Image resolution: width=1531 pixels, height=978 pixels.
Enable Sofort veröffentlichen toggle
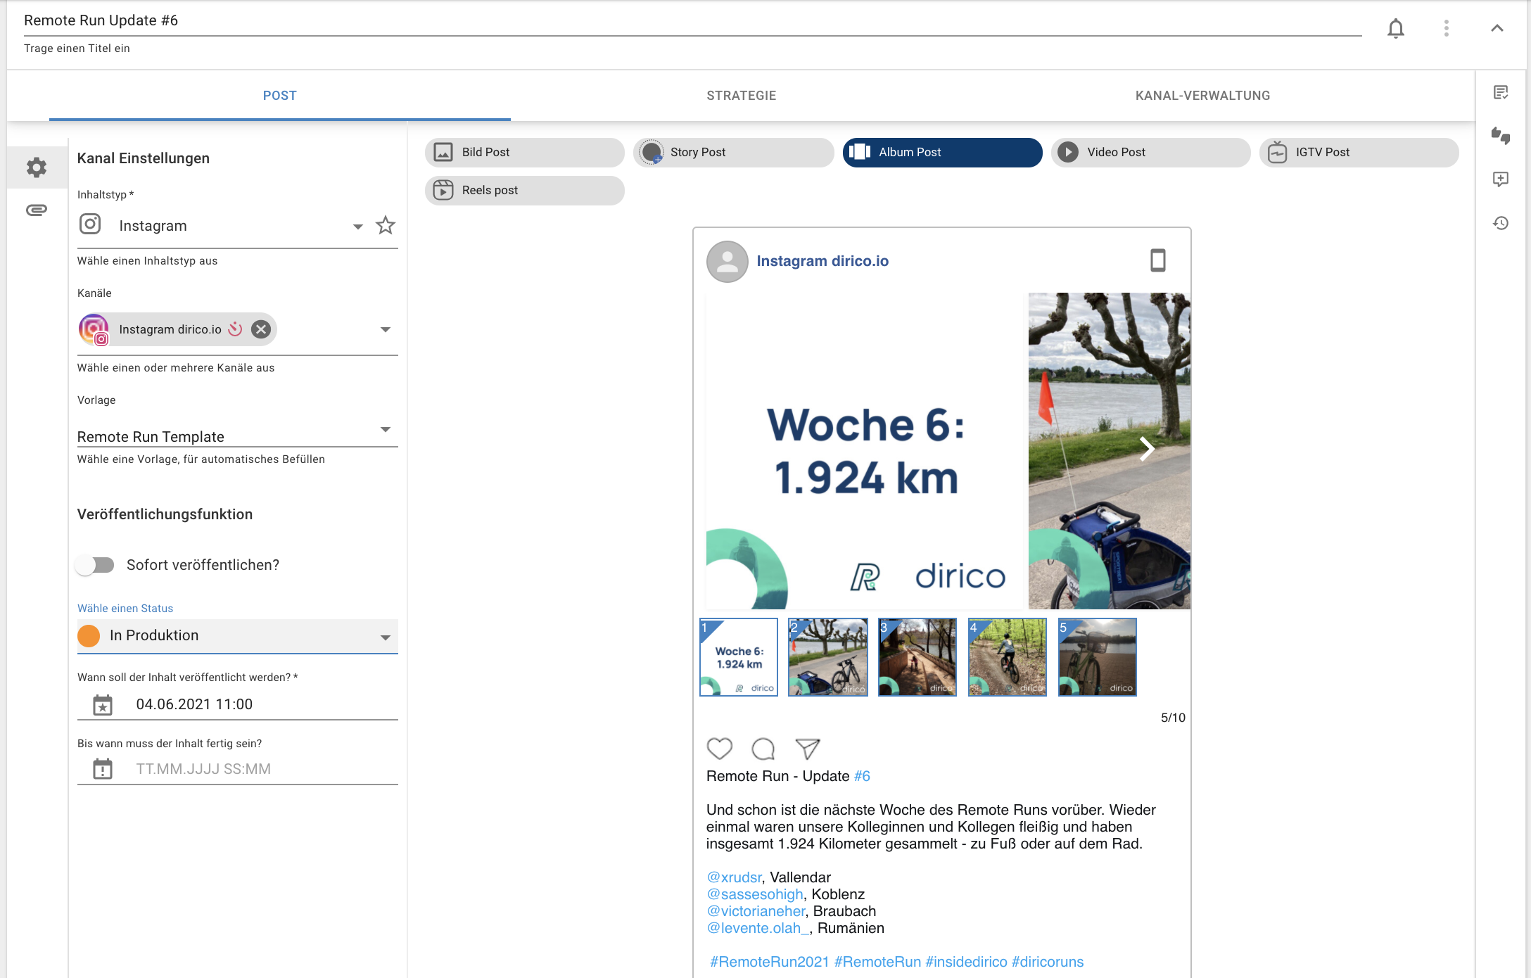click(x=96, y=564)
